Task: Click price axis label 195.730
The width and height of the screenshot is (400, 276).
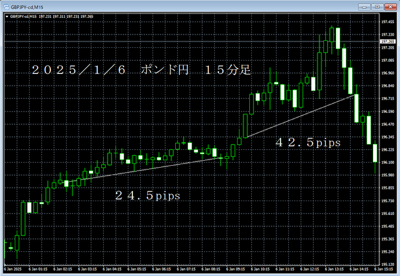Action: [x=388, y=201]
